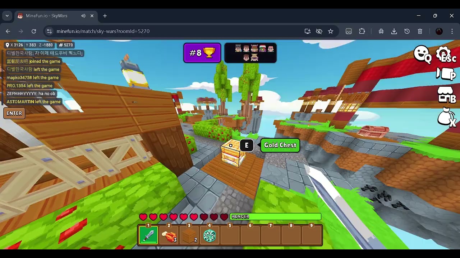
Task: Click the room number 5270 badge
Action: tap(66, 45)
